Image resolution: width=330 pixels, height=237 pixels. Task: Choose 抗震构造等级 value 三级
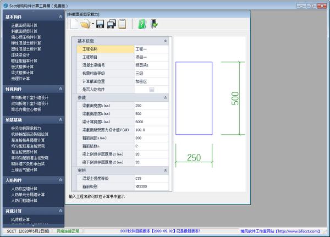tap(151, 74)
